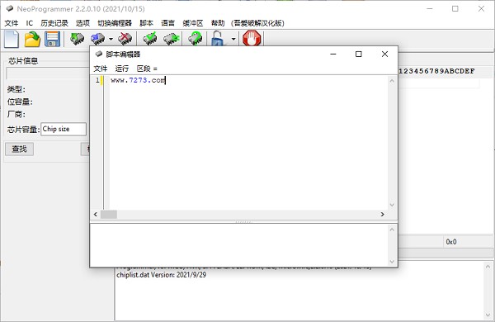The height and width of the screenshot is (322, 495).
Task: Close the script editor window
Action: pyautogui.click(x=384, y=54)
